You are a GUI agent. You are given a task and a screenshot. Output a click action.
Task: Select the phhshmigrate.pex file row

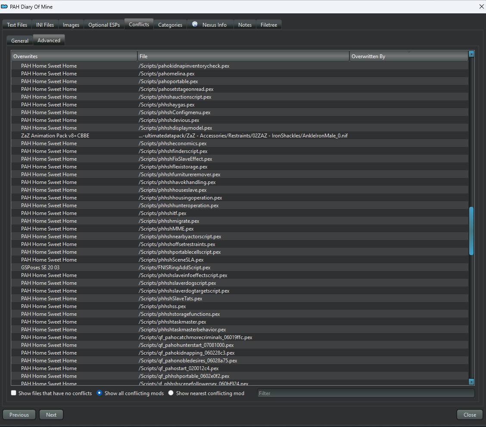coord(240,221)
